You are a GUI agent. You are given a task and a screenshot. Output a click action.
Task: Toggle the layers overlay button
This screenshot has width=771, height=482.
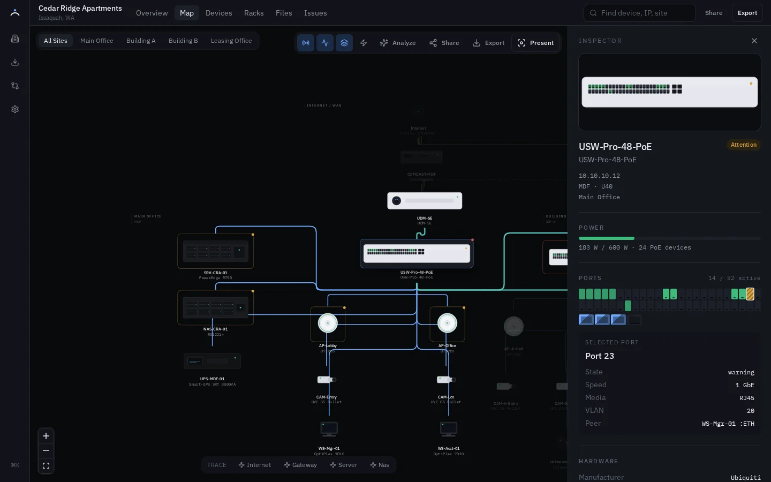[x=344, y=43]
